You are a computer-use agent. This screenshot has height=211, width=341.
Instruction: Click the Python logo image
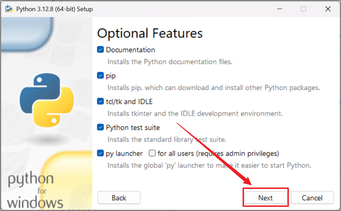(47, 100)
